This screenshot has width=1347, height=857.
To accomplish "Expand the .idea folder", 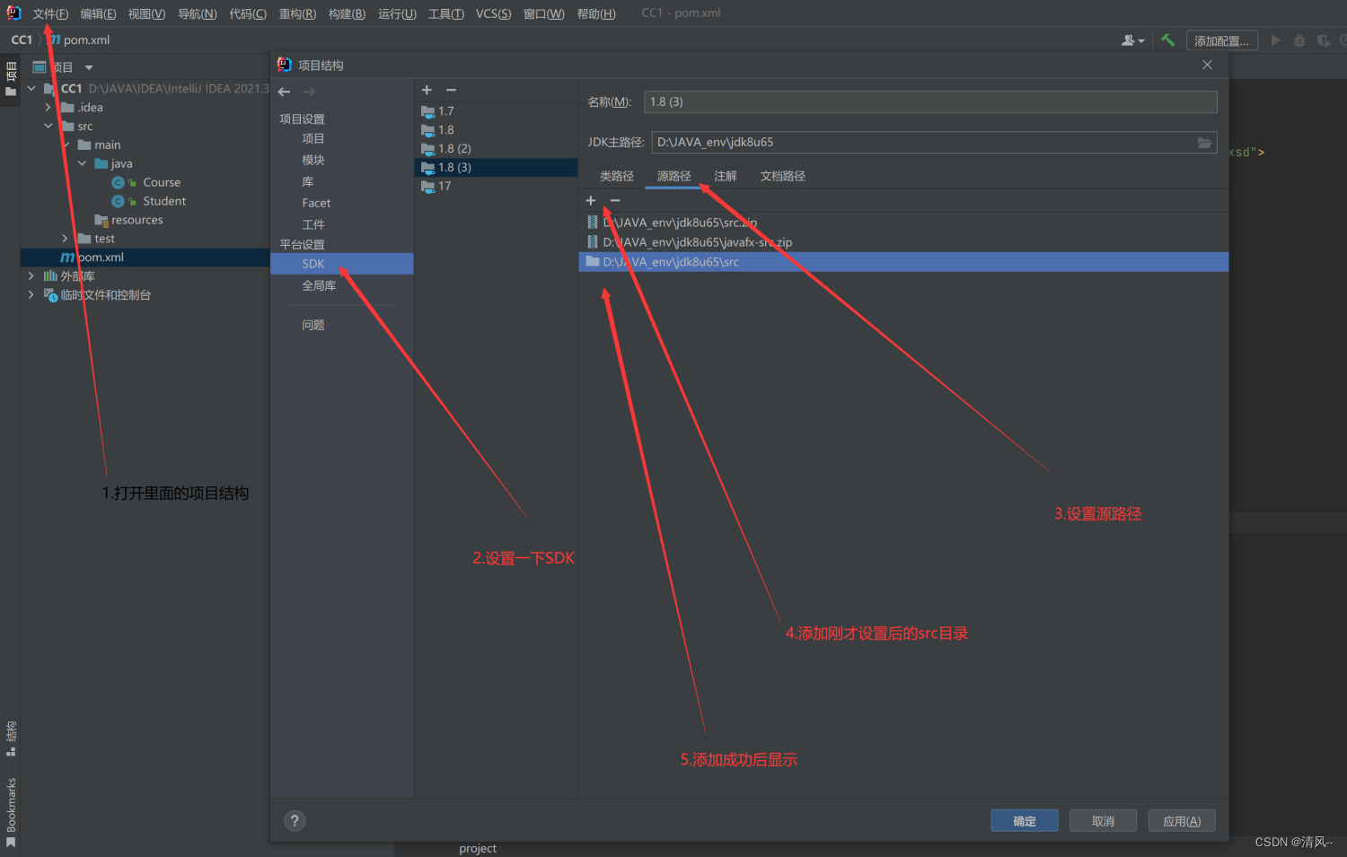I will click(x=48, y=108).
